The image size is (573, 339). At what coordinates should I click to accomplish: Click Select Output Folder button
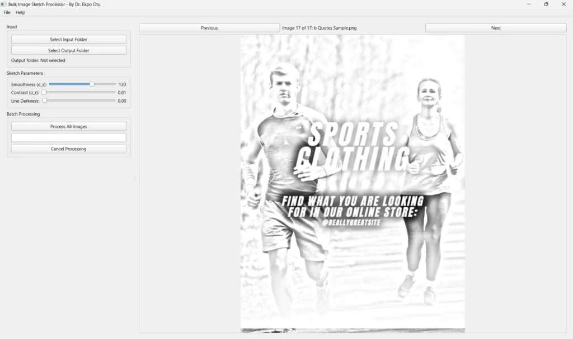[x=68, y=51]
